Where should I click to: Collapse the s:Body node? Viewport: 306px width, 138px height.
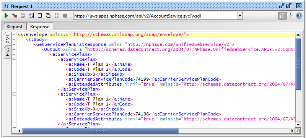[x=14, y=40]
